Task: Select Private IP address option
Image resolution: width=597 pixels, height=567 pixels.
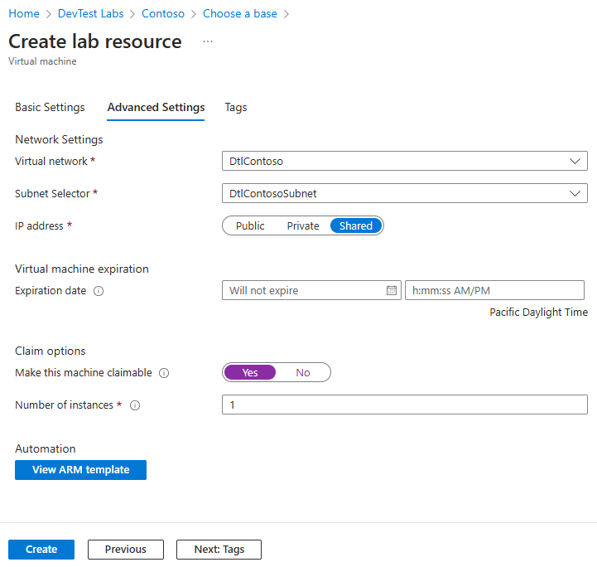Action: coord(302,225)
